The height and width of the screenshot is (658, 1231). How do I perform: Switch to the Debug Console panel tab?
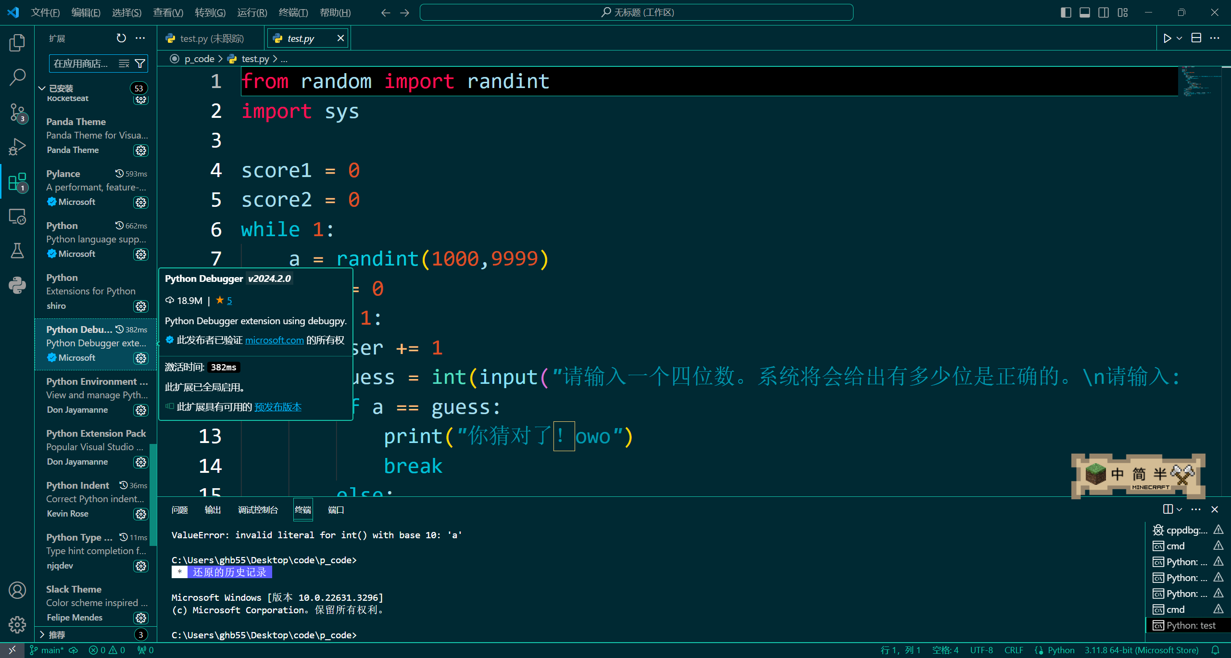point(258,510)
